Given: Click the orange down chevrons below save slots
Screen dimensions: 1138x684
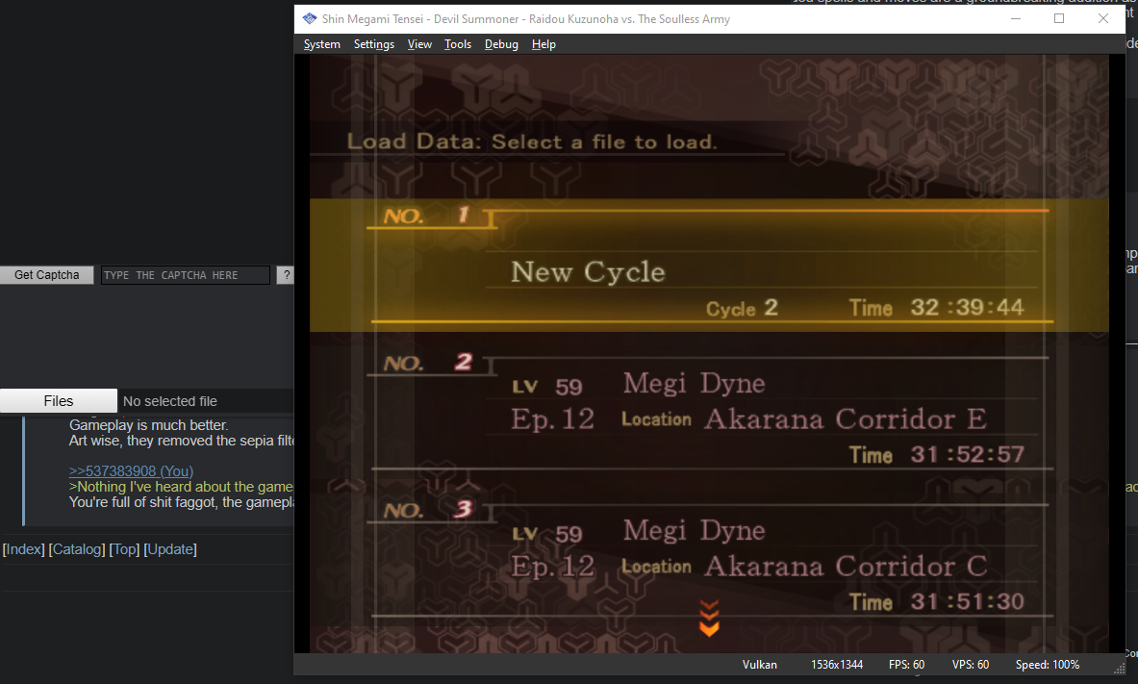Looking at the screenshot, I should pyautogui.click(x=709, y=619).
